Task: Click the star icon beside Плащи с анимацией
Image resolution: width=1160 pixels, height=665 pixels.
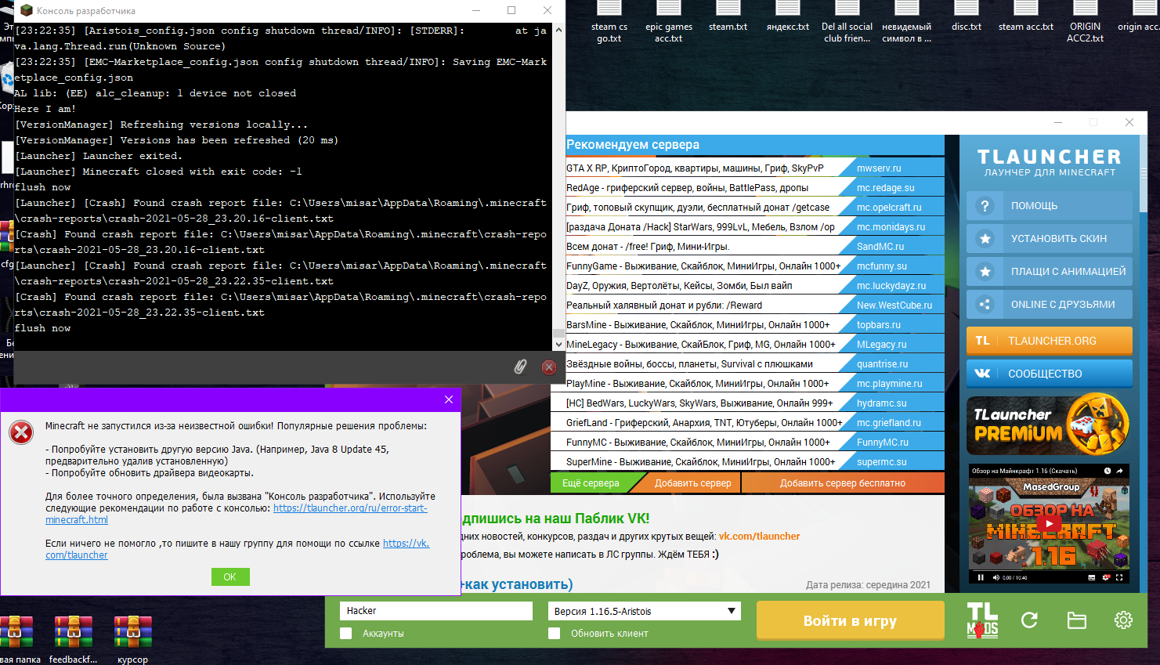Action: [x=985, y=272]
